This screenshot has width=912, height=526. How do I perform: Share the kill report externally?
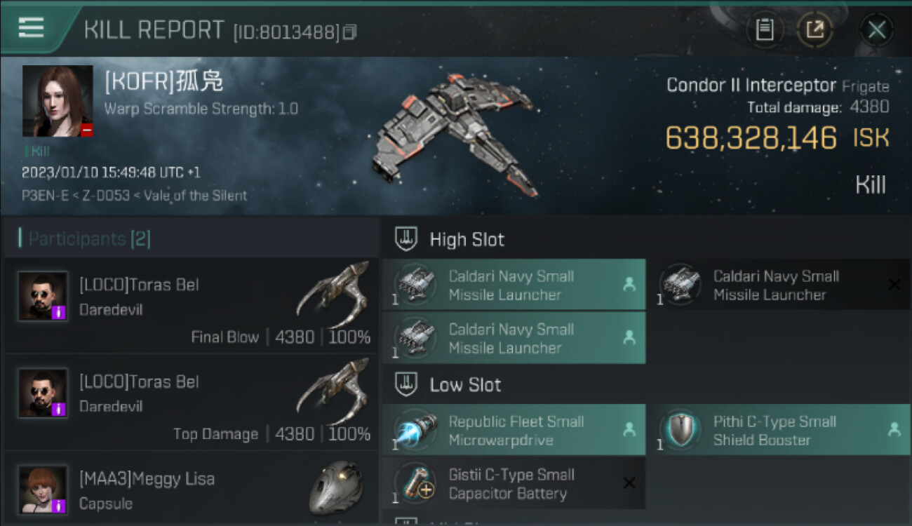(x=814, y=29)
